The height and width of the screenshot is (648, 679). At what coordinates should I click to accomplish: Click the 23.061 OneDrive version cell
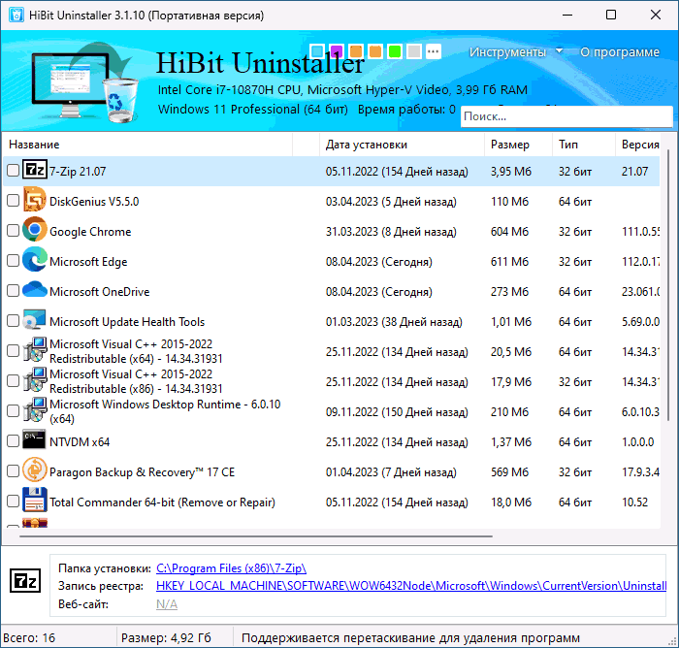640,292
